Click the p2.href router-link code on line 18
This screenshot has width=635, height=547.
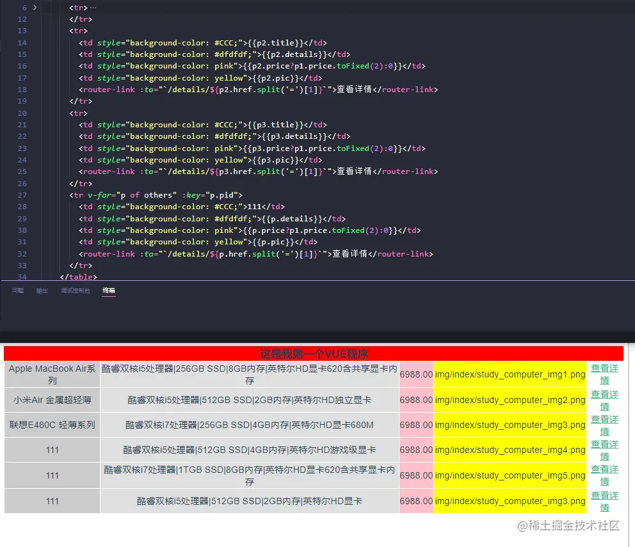(x=259, y=90)
